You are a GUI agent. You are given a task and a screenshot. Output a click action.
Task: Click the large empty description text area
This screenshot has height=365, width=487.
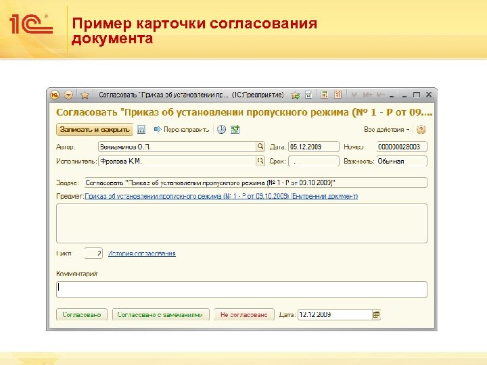tap(241, 223)
